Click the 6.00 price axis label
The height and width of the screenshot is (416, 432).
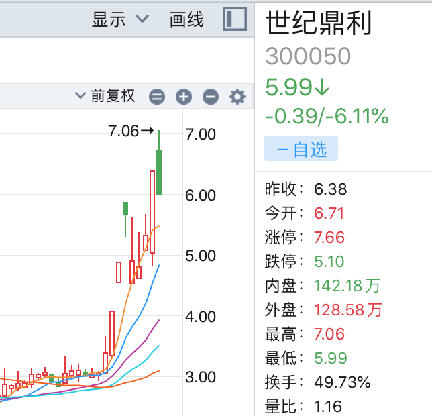click(x=201, y=195)
